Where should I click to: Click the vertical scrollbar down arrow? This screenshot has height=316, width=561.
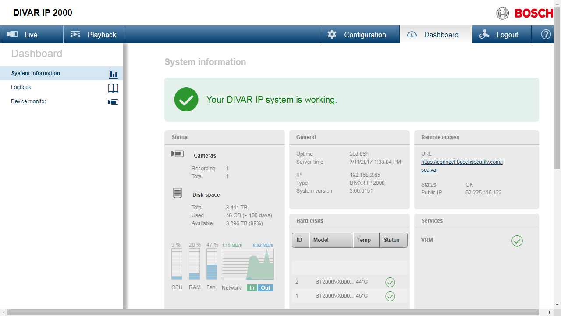[557, 304]
